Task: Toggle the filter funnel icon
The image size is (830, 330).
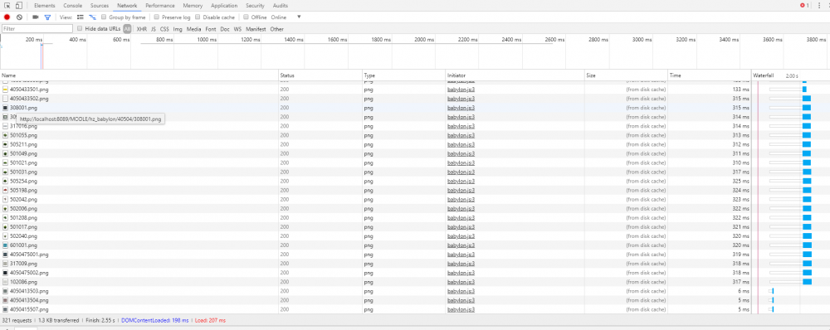Action: pos(47,17)
